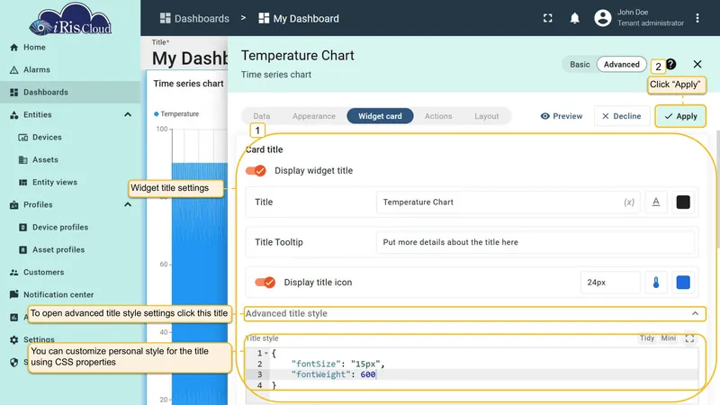720x405 pixels.
Task: Click the Devices icon in sidebar
Action: [x=23, y=138]
